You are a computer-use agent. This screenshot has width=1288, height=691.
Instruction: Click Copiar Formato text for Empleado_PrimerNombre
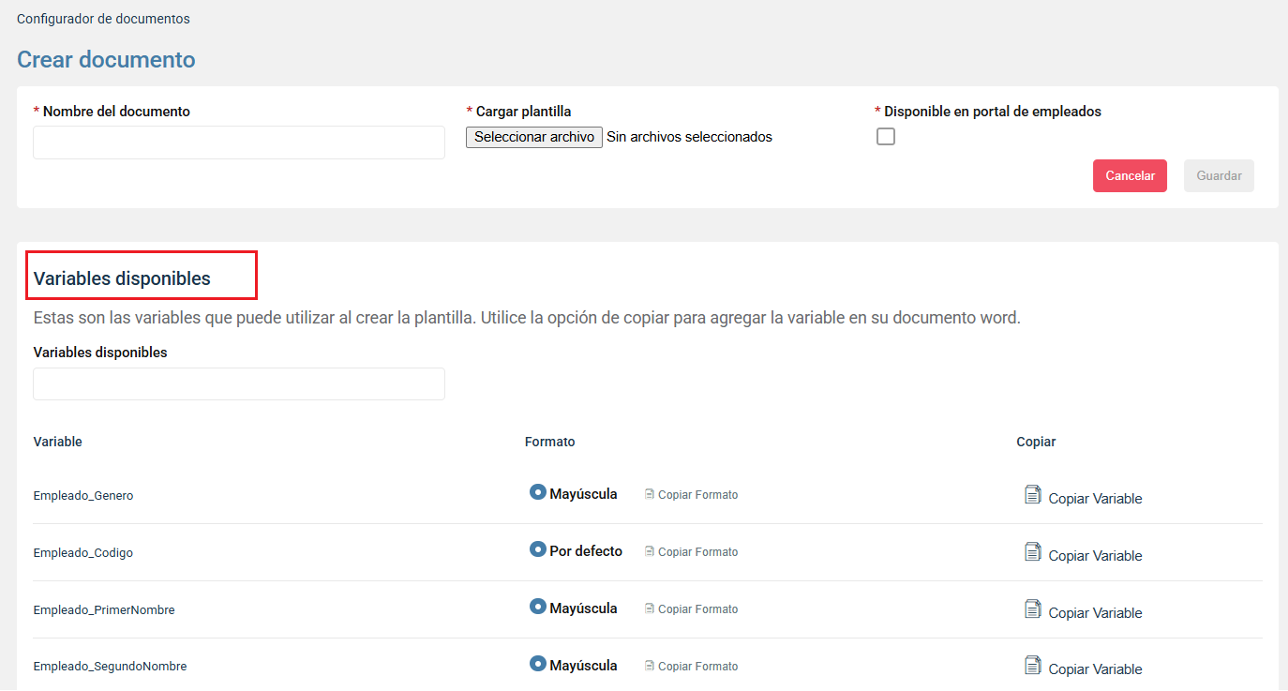(697, 609)
